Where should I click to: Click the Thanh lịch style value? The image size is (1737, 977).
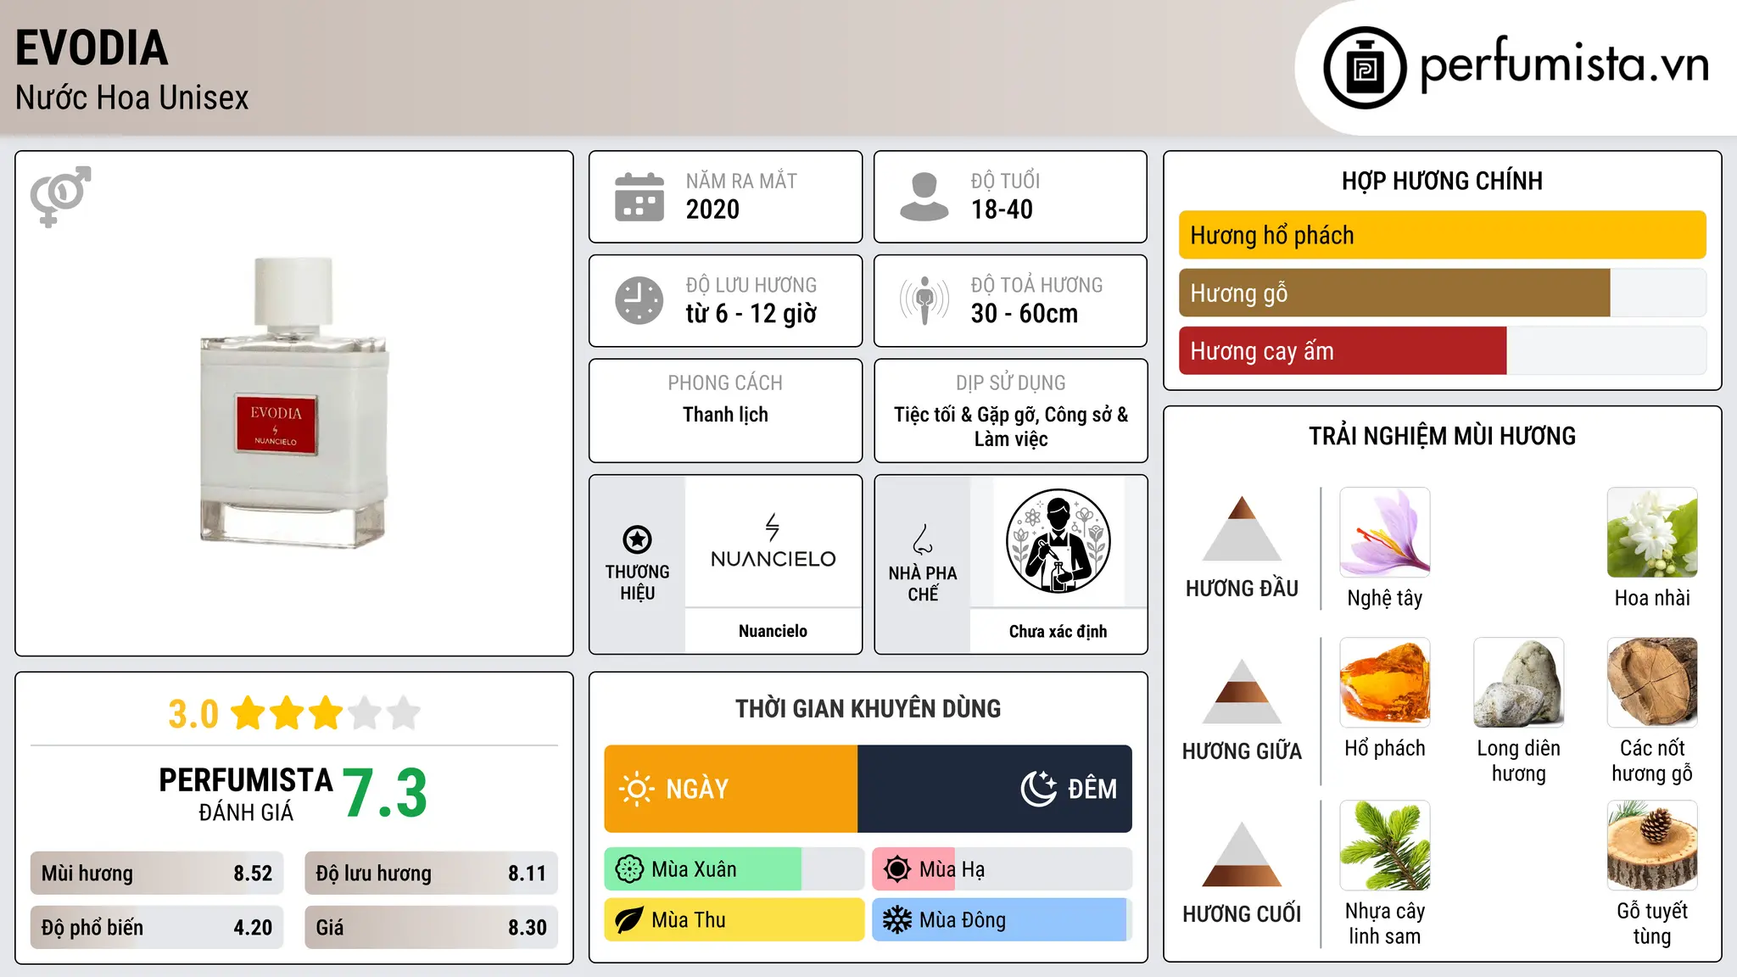pos(725,415)
